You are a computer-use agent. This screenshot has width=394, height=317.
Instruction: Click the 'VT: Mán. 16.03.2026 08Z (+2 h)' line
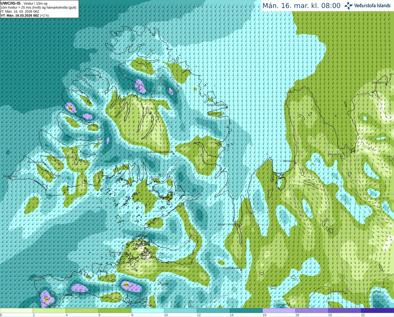click(25, 15)
